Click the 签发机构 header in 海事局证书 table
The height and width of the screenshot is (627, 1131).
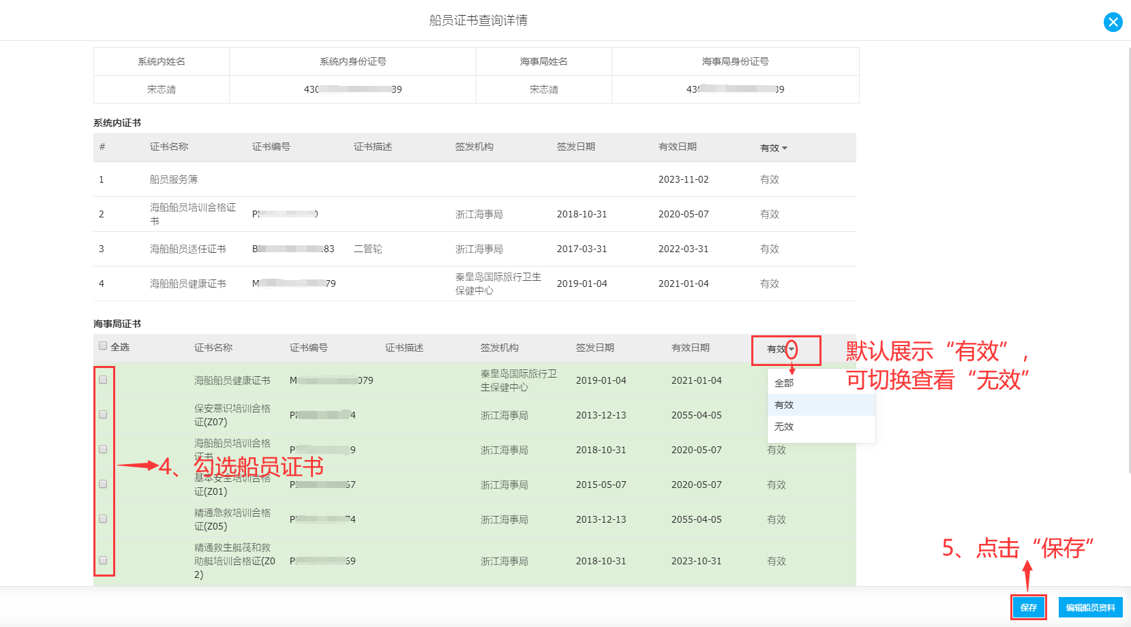click(x=500, y=348)
